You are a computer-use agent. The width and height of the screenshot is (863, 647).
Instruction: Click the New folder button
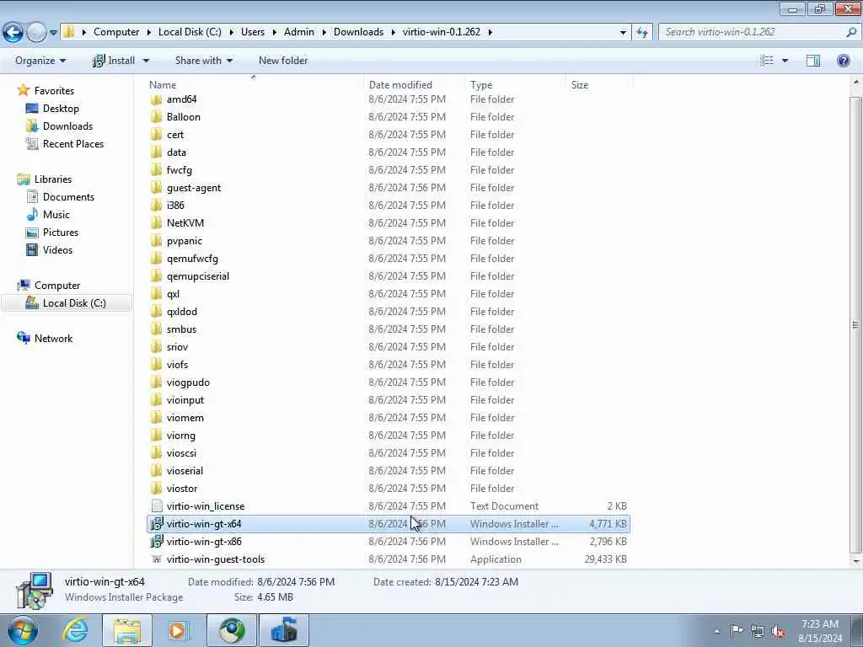tap(283, 61)
